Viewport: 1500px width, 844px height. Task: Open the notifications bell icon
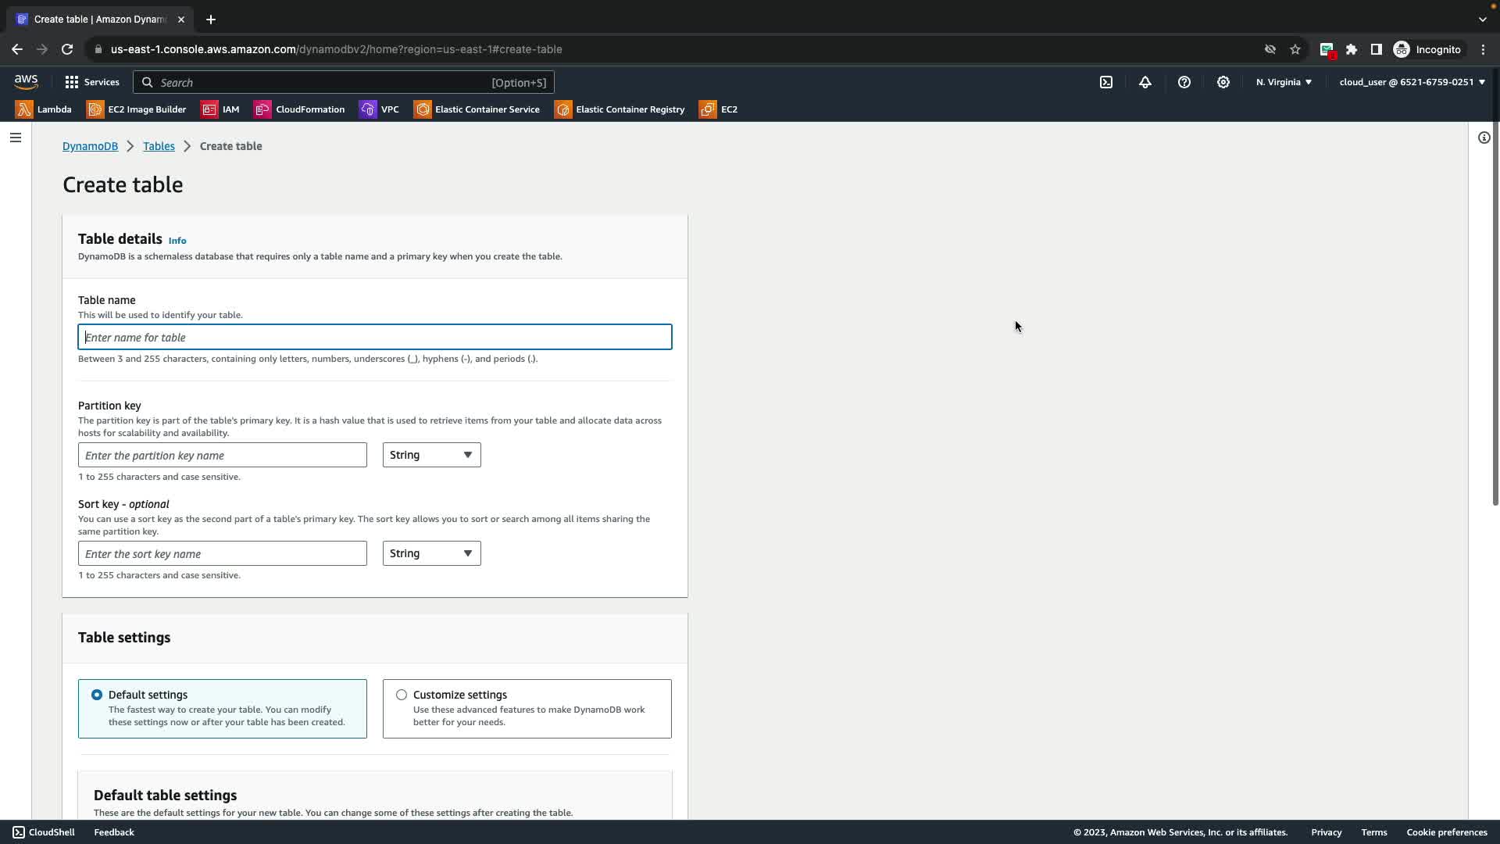pos(1145,82)
